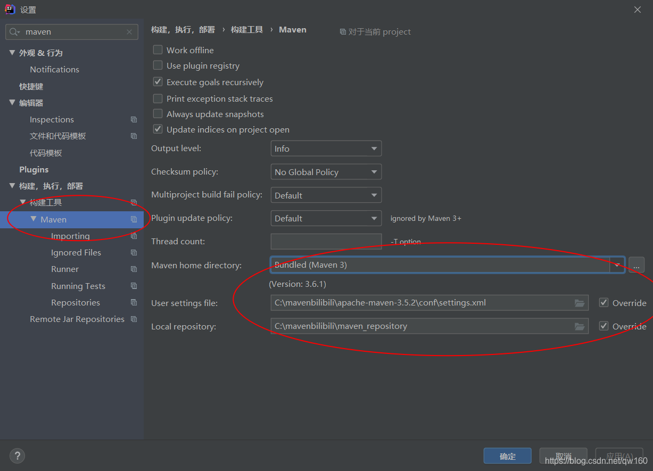Open the Plugin update policy dropdown
653x471 pixels.
click(326, 218)
